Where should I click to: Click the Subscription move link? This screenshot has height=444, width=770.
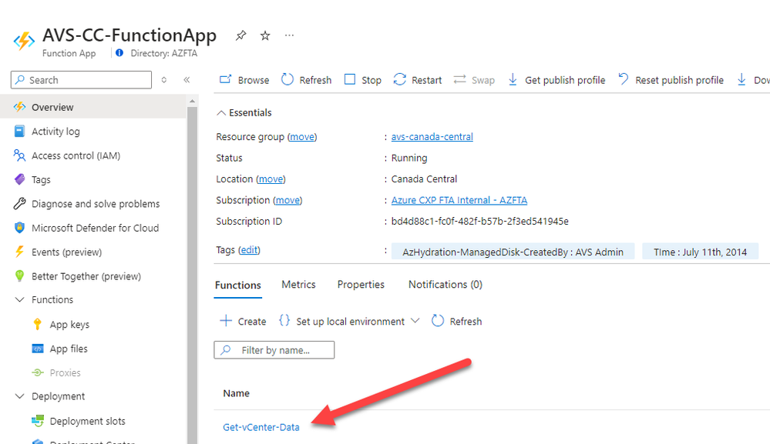click(287, 200)
